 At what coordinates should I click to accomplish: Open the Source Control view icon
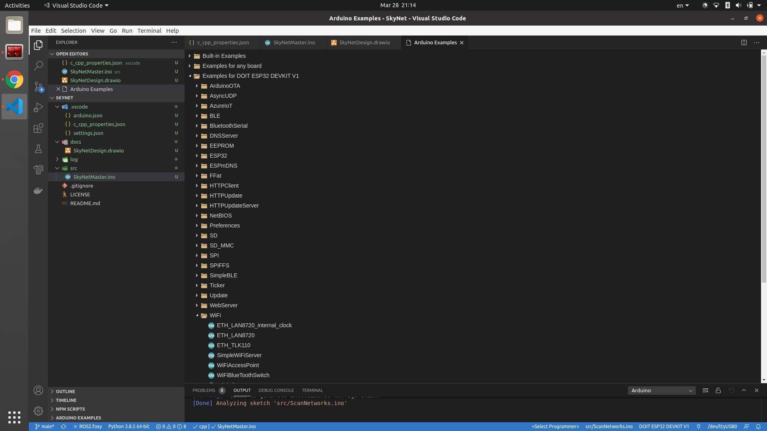(x=38, y=87)
